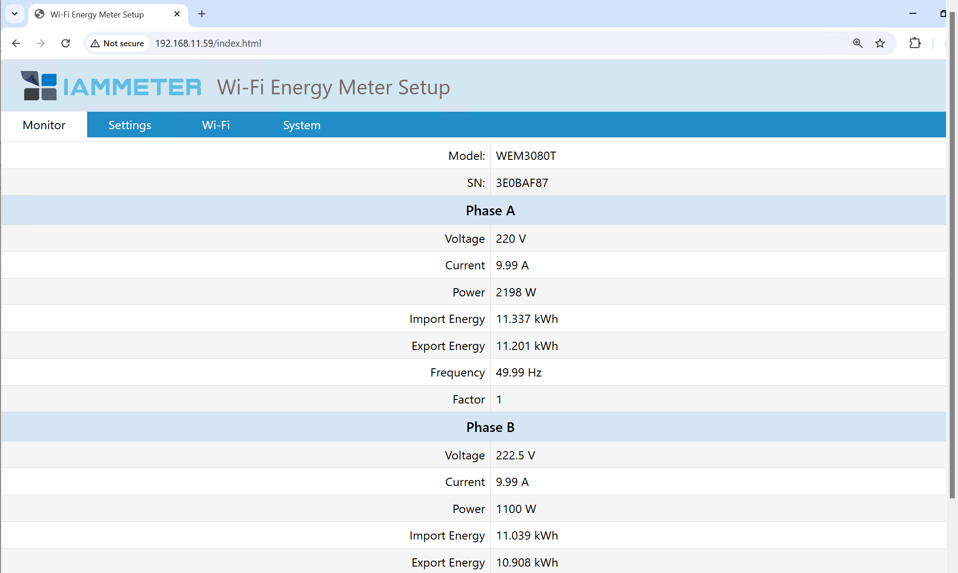
Task: Click the browser forward arrow
Action: (41, 43)
